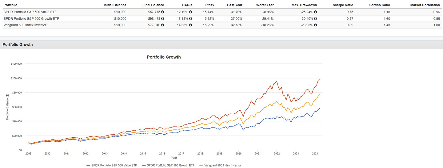Click the Max. Drawdown column header
The width and height of the screenshot is (443, 168).
304,5
